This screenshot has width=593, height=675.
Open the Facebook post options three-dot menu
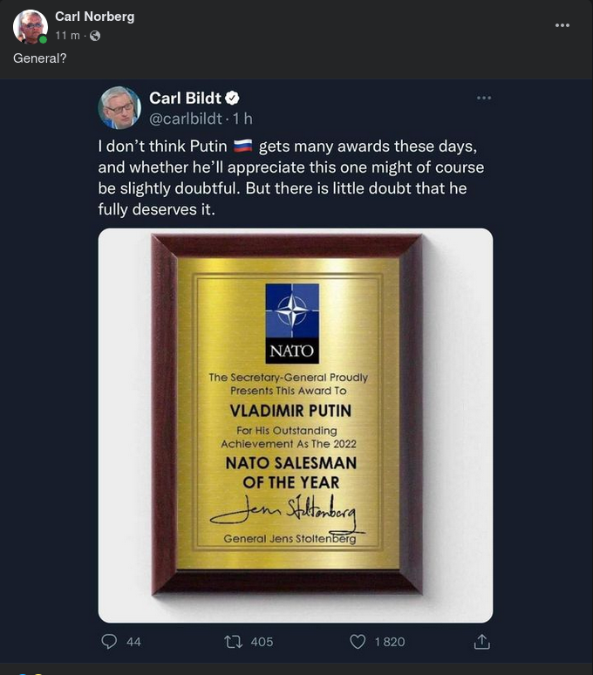point(562,25)
